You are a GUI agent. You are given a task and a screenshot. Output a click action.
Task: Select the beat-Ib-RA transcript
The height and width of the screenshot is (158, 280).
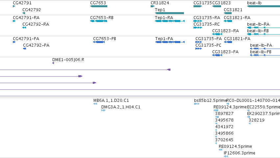click(x=264, y=28)
